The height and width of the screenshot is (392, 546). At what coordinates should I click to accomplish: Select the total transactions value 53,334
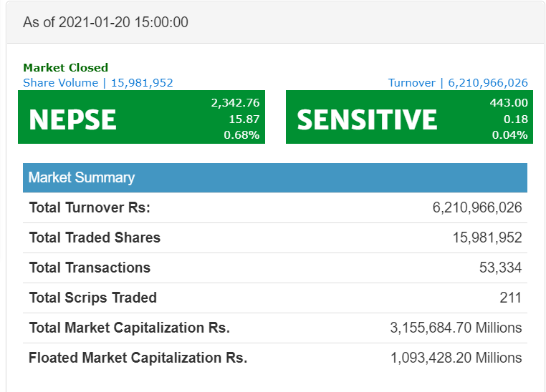coord(500,268)
